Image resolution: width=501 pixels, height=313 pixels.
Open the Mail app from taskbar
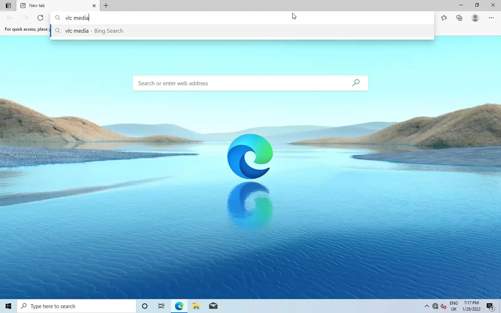[213, 306]
